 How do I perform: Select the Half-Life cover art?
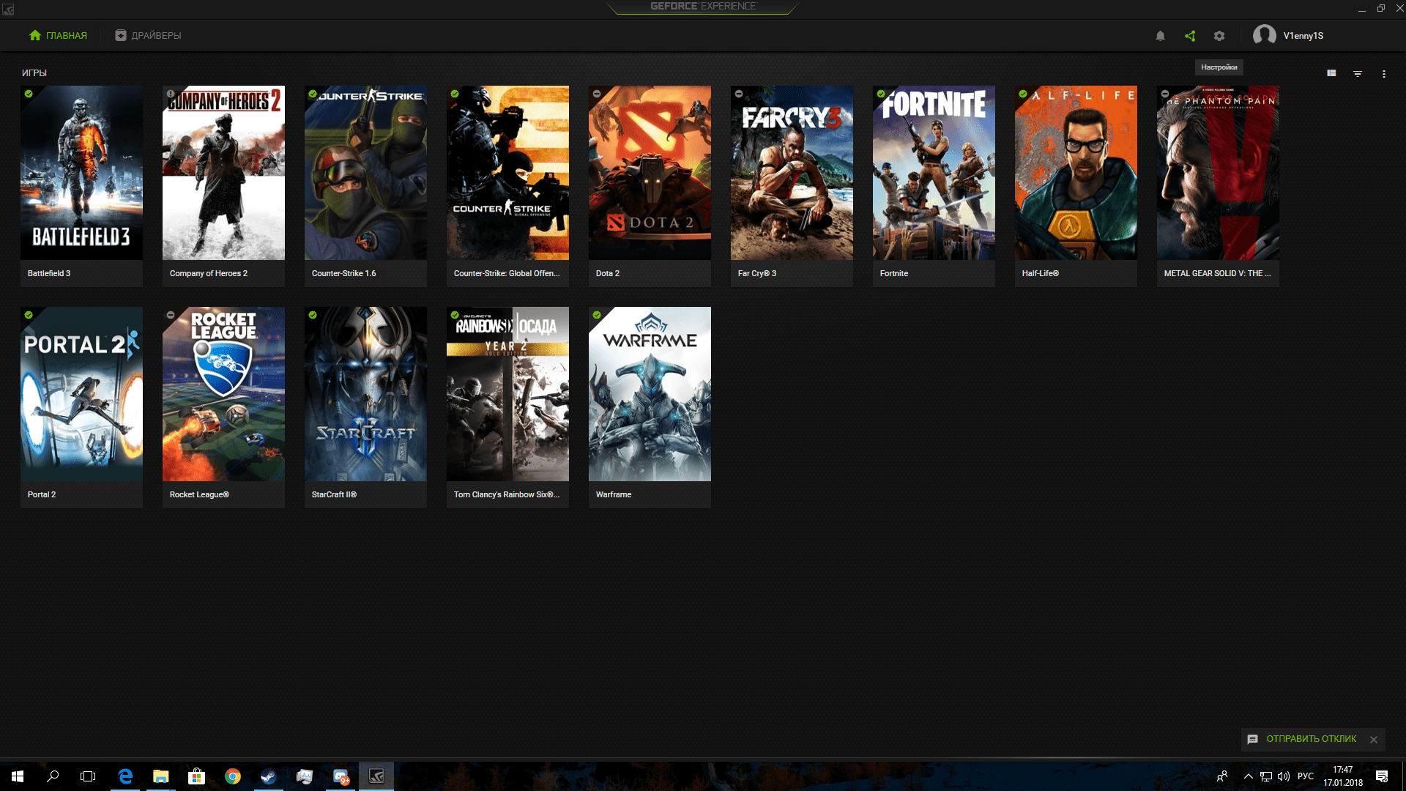pyautogui.click(x=1076, y=173)
